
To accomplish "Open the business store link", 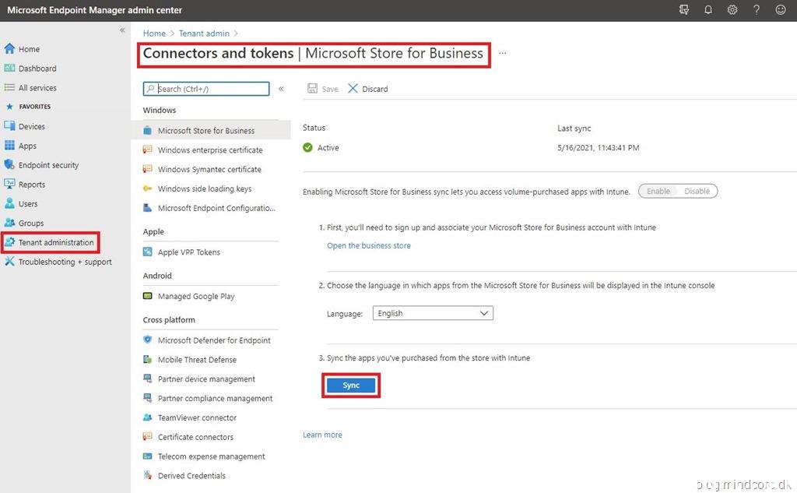I will tap(368, 245).
